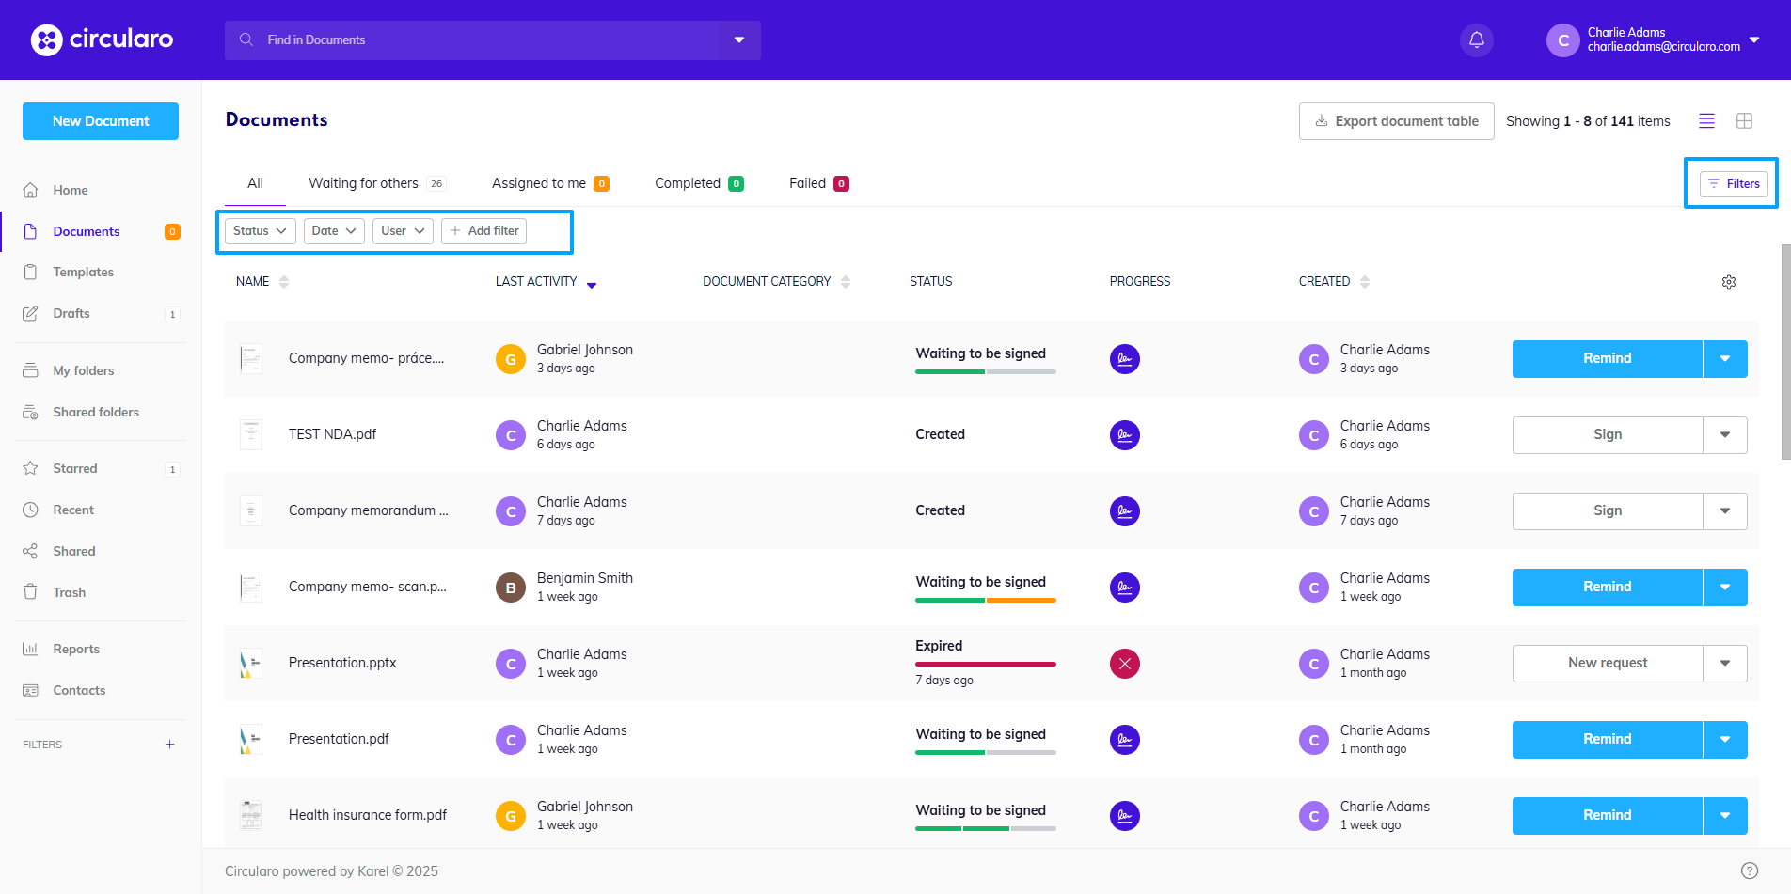Toggle the Filters panel
The height and width of the screenshot is (894, 1791).
[x=1733, y=184]
